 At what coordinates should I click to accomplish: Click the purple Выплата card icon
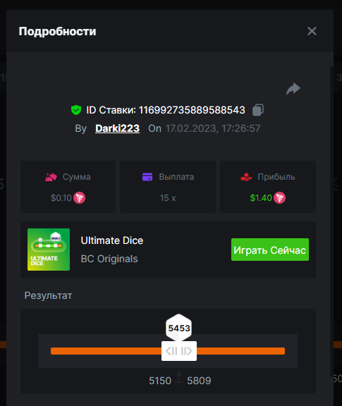click(x=147, y=177)
